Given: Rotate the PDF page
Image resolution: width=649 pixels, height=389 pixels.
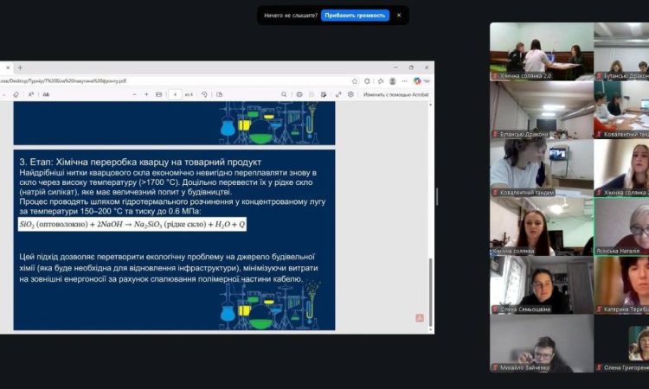Looking at the screenshot, I should [204, 95].
